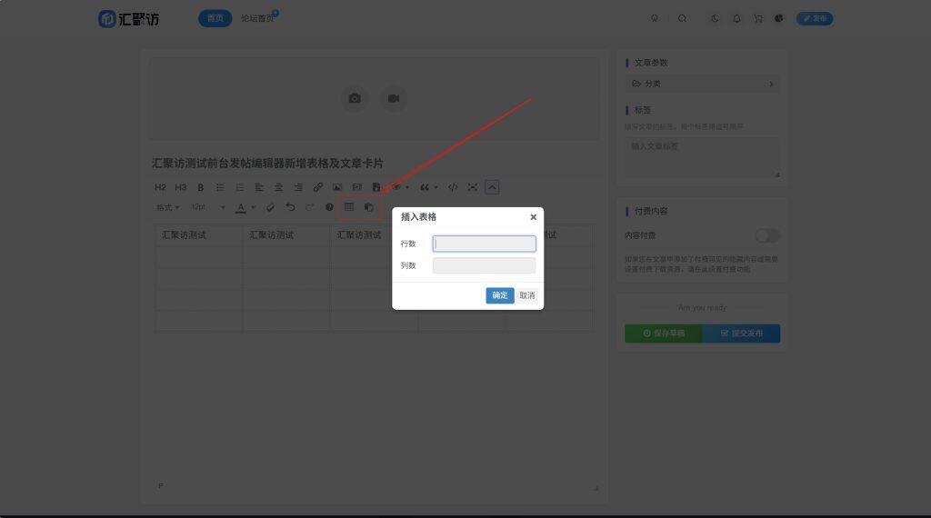Click the 发布 publish button in the header

pos(815,18)
